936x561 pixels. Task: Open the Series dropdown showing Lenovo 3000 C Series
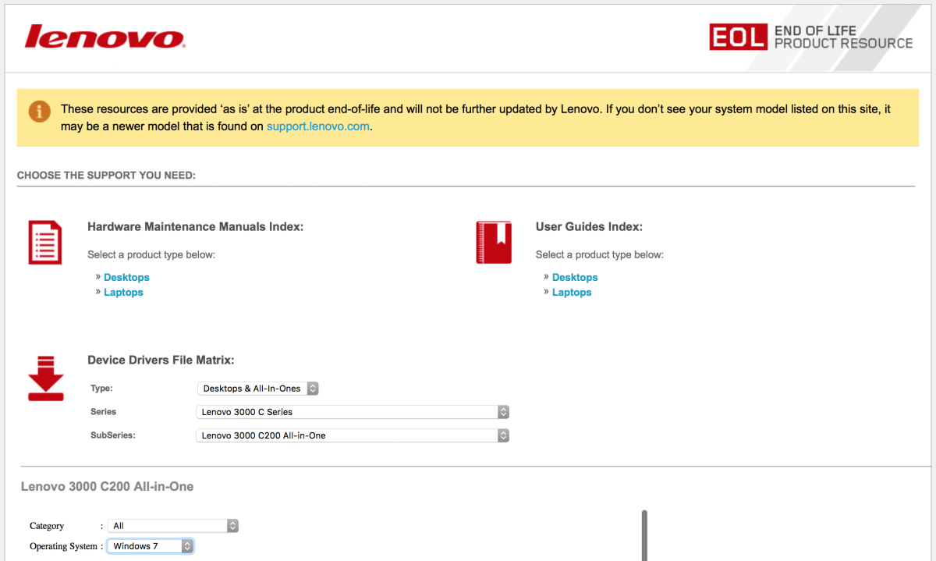coord(353,411)
